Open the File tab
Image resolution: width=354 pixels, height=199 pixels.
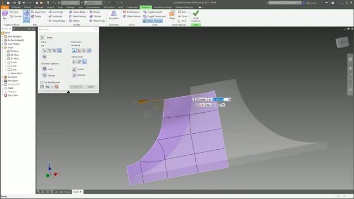pyautogui.click(x=4, y=7)
